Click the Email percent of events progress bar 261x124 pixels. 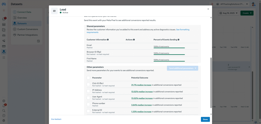coord(169,48)
